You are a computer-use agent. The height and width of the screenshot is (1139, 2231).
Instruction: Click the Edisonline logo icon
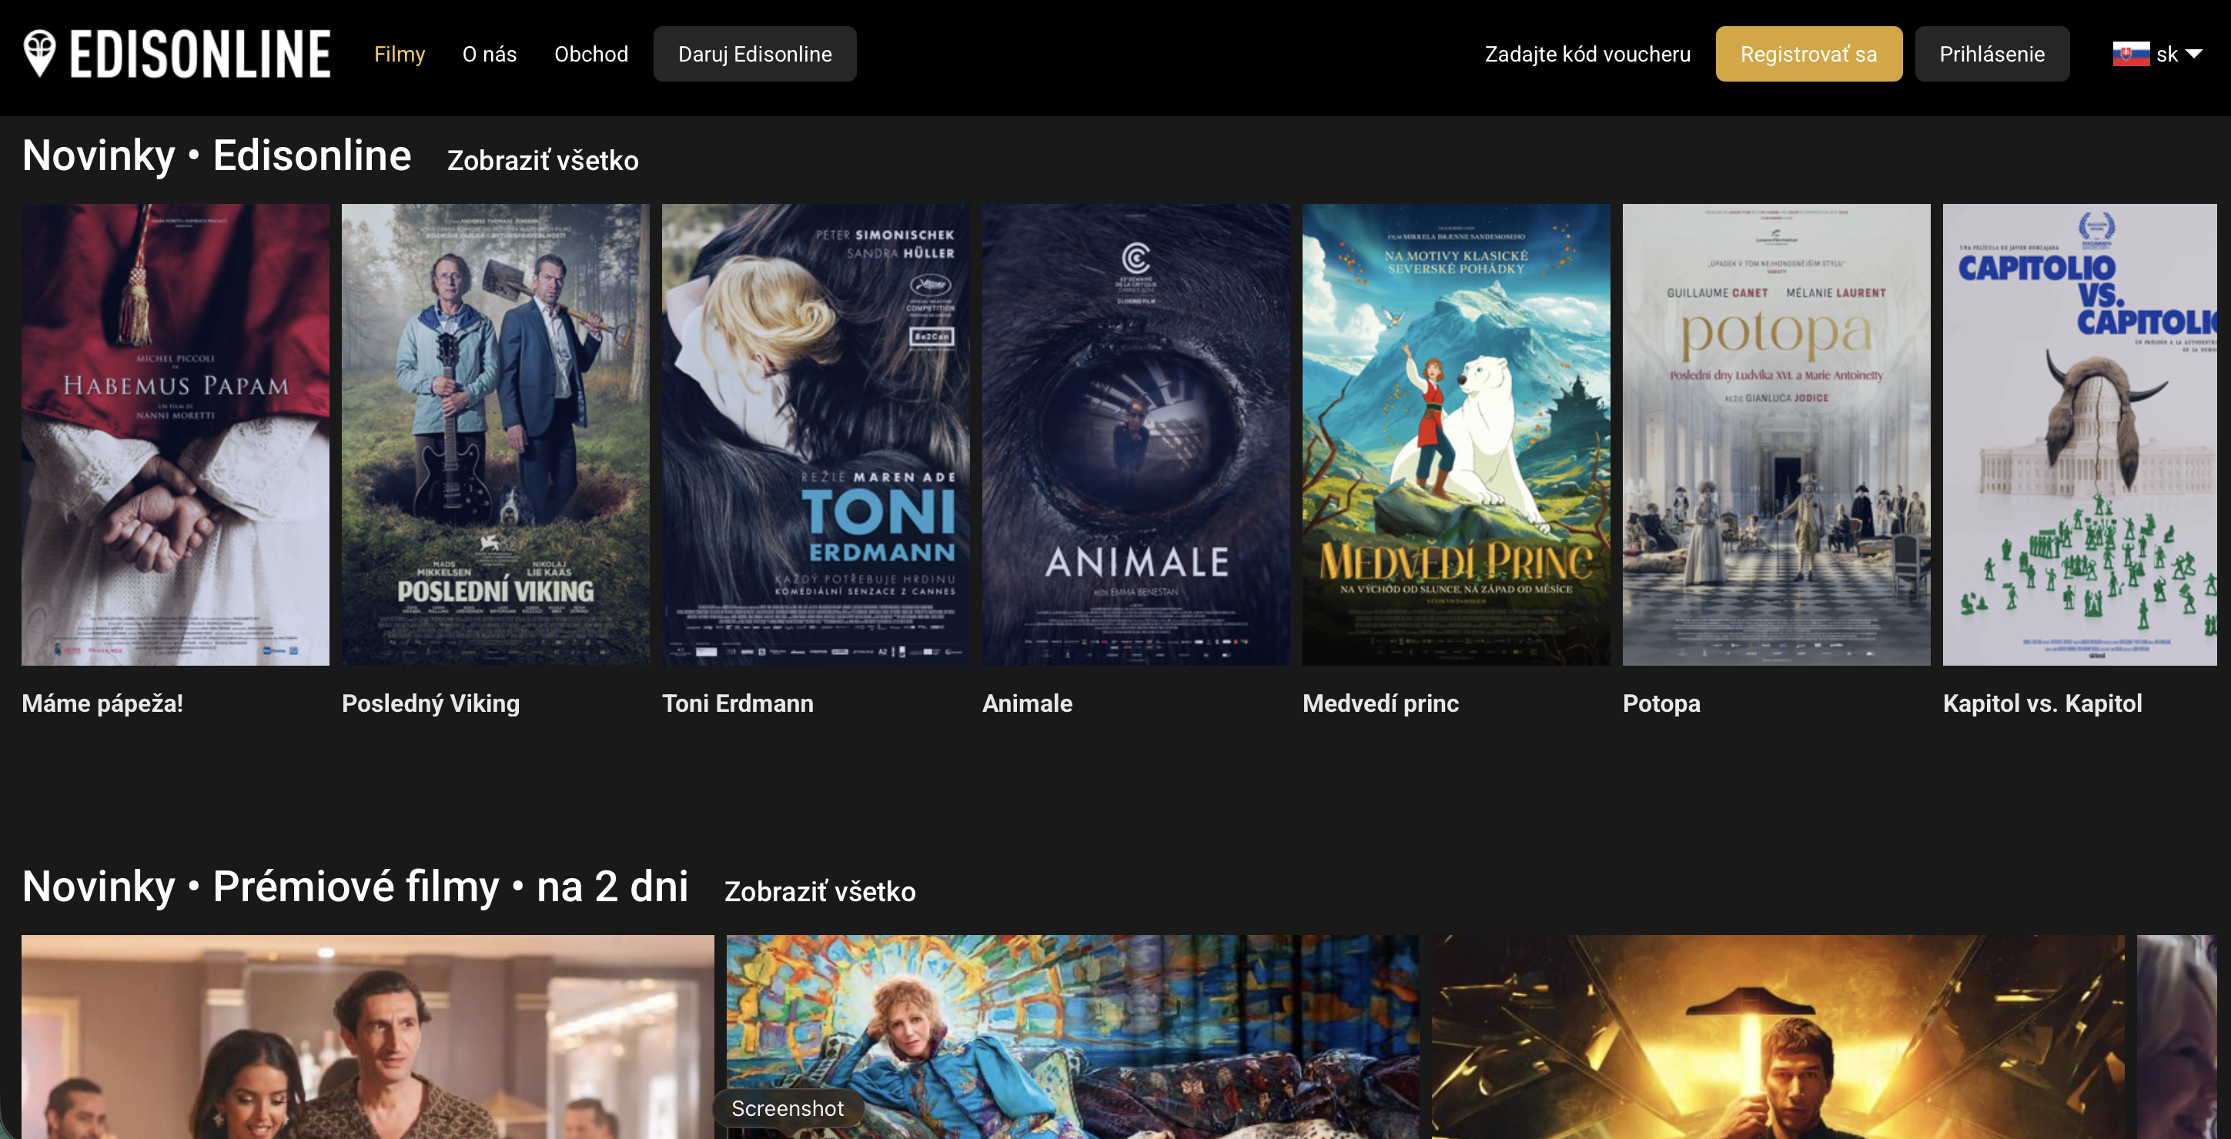pos(40,53)
